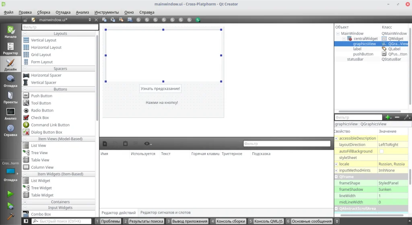This screenshot has width=412, height=225.
Task: Open eye view-mode dropdown in action editor
Action: coord(148,144)
